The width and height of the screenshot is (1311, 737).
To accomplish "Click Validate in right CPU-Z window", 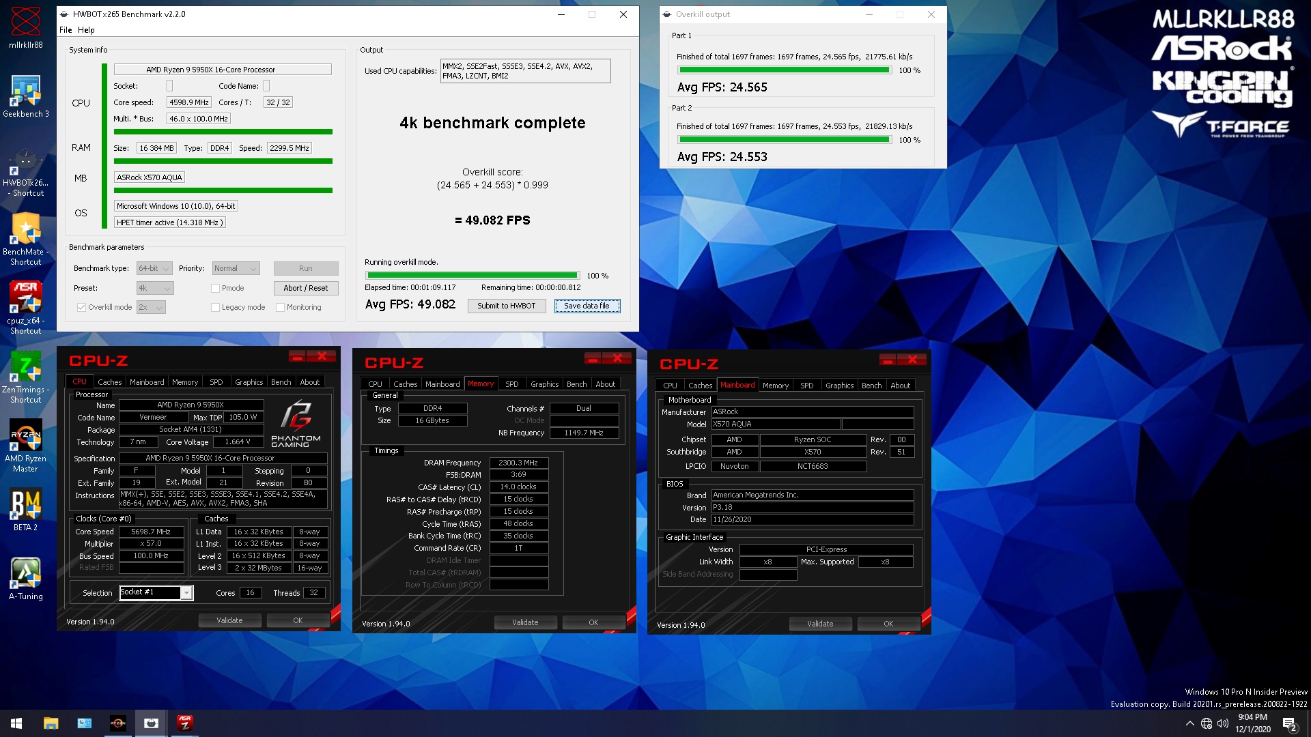I will 820,624.
